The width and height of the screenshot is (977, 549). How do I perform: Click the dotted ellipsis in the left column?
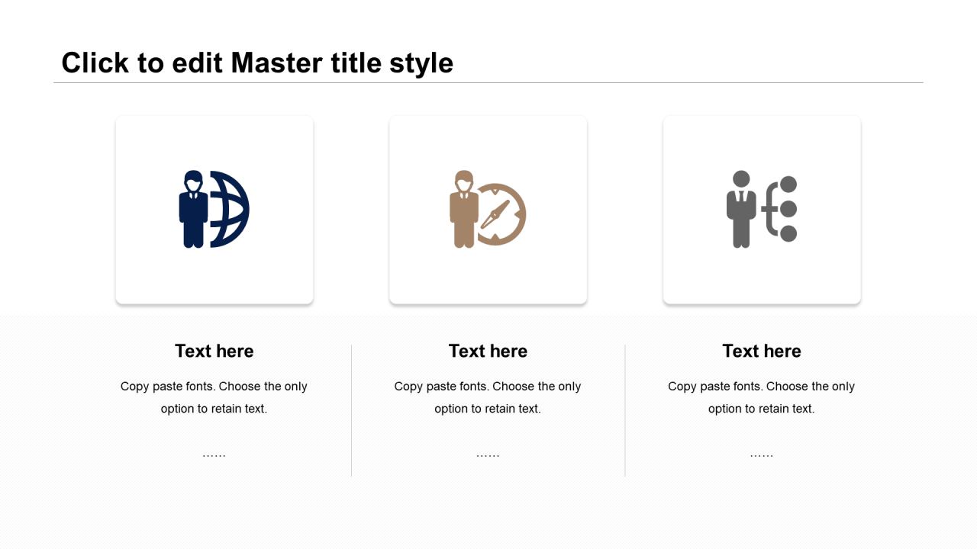click(x=214, y=455)
